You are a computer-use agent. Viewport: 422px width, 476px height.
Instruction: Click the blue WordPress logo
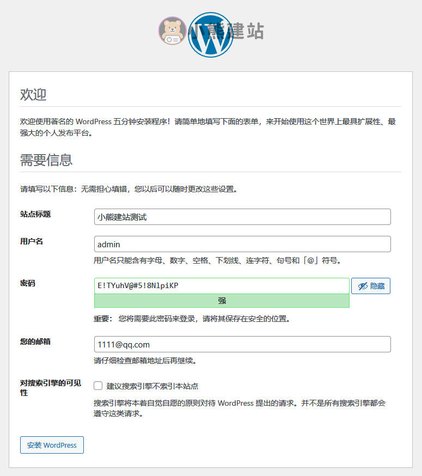[210, 35]
